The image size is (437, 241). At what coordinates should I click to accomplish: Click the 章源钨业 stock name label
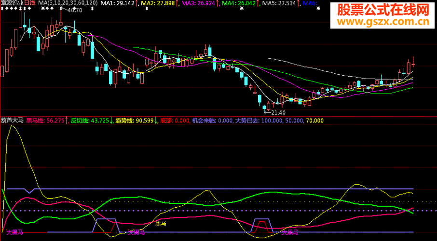point(12,3)
